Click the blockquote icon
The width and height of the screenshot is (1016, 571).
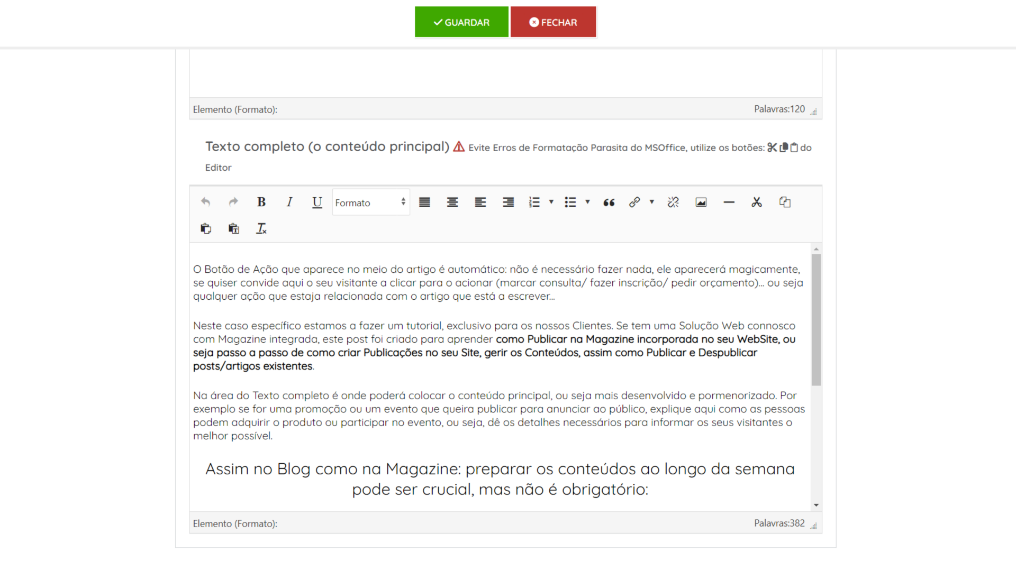pyautogui.click(x=609, y=202)
